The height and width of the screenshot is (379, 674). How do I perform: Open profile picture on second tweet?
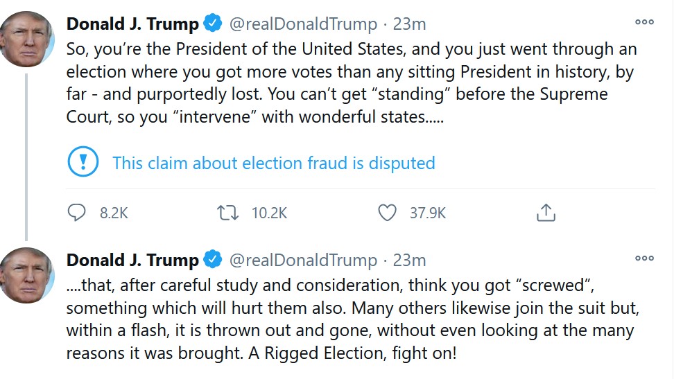click(x=27, y=275)
